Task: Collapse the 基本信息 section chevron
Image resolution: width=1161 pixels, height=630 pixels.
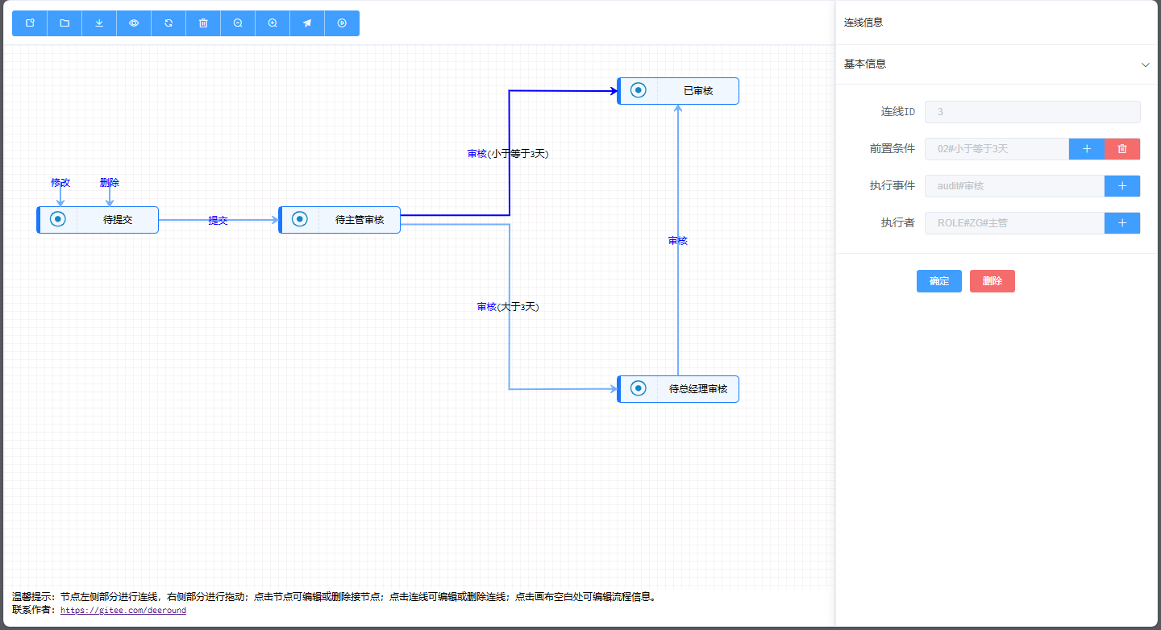Action: 1146,64
